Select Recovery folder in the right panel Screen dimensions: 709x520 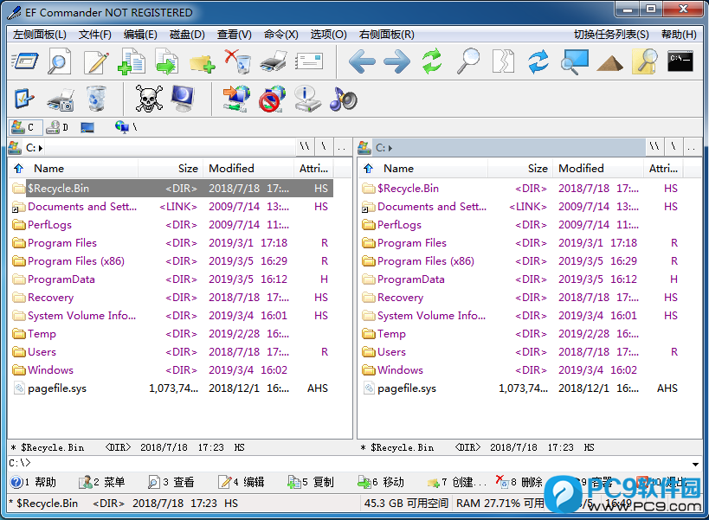[400, 298]
